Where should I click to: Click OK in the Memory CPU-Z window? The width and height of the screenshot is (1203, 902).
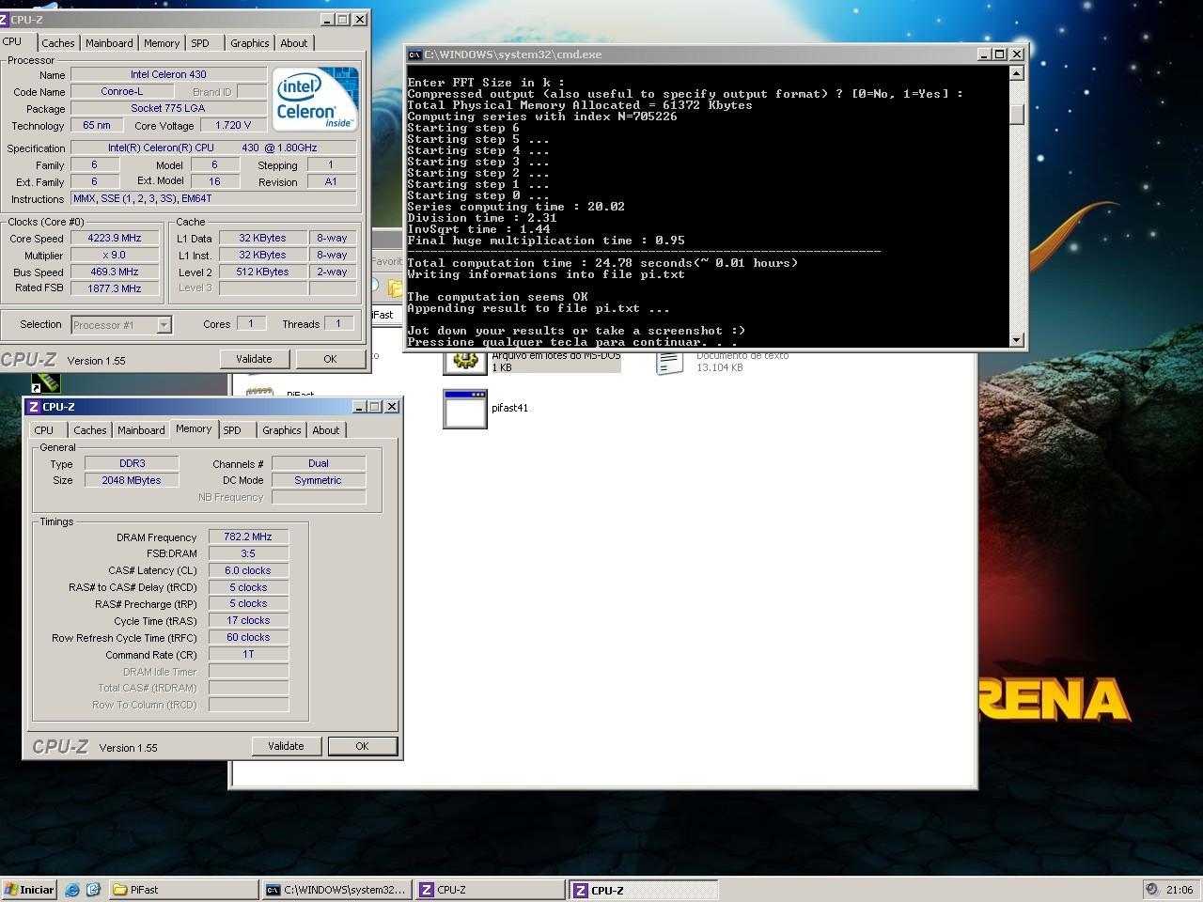362,746
